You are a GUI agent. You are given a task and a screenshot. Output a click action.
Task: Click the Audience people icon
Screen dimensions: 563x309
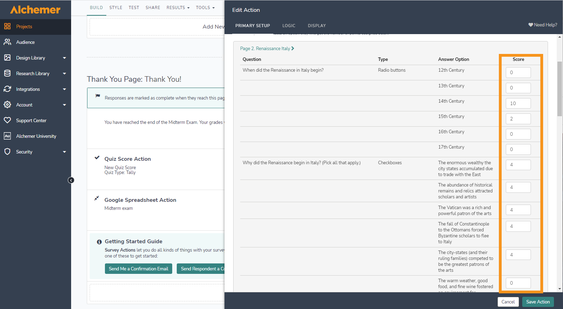click(7, 42)
